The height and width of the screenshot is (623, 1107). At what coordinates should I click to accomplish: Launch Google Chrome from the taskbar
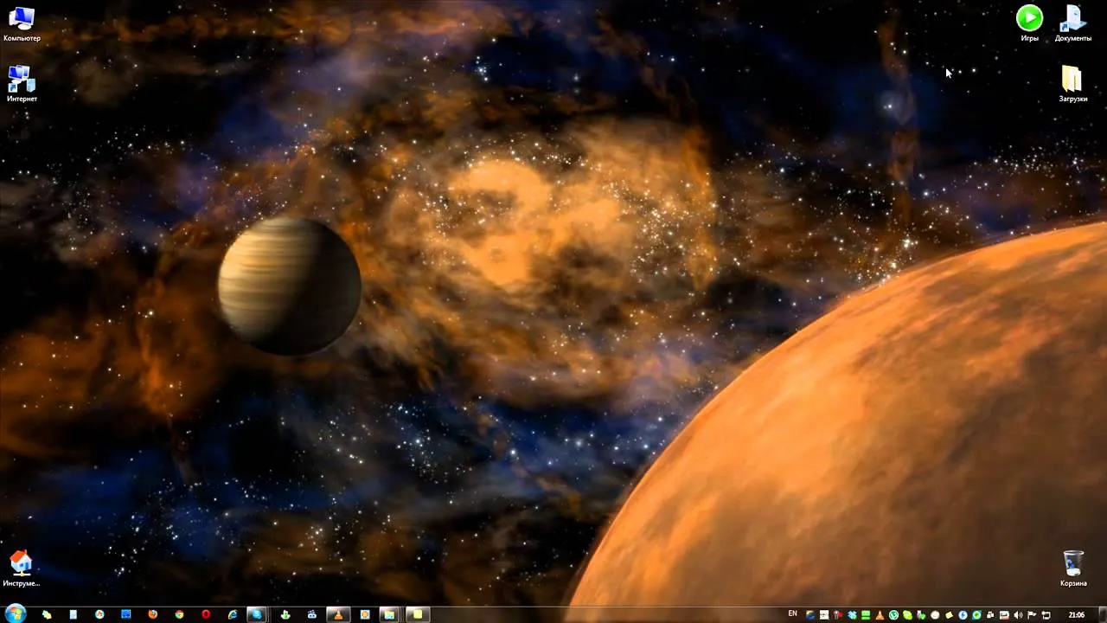click(x=179, y=614)
